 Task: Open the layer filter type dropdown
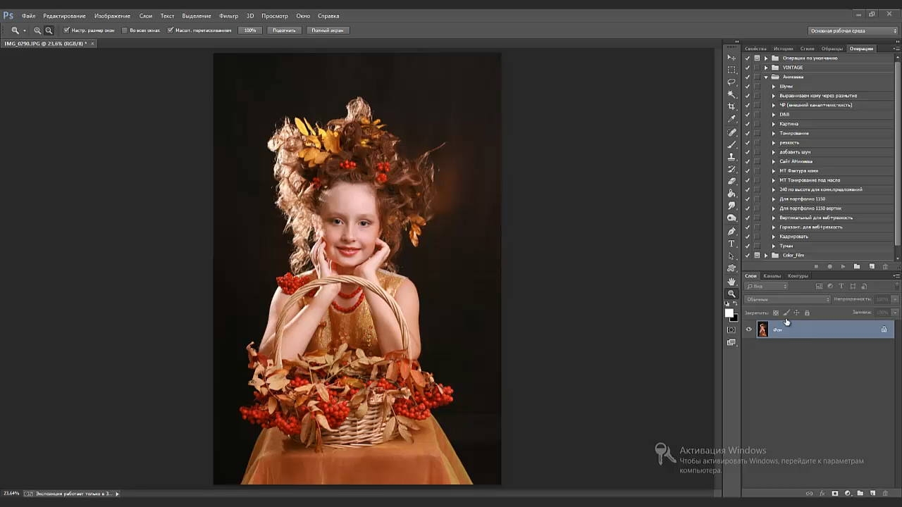(767, 286)
